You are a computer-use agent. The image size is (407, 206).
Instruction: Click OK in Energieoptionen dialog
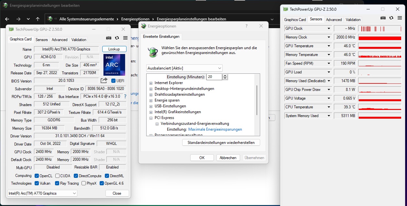(202, 158)
